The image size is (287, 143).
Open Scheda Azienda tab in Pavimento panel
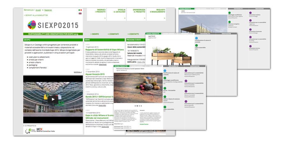pos(137,66)
